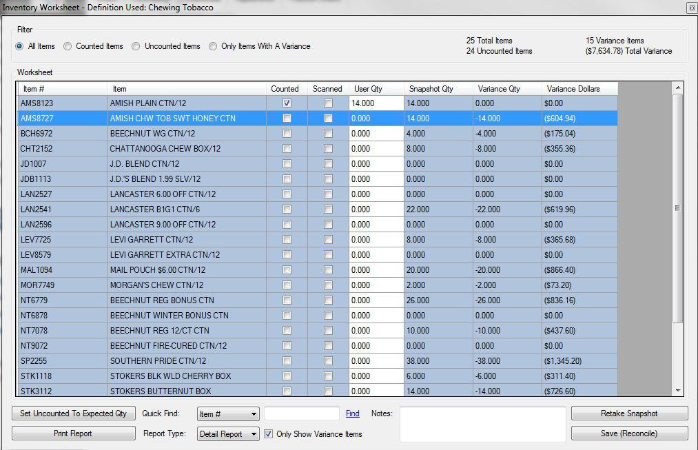Check Scanned box for AMISH PLAIN CTN/12
Screen dimensions: 698x450
328,103
